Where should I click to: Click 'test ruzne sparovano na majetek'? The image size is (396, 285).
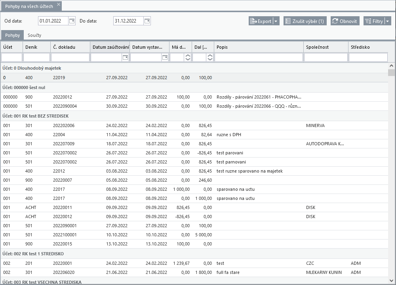pyautogui.click(x=250, y=171)
